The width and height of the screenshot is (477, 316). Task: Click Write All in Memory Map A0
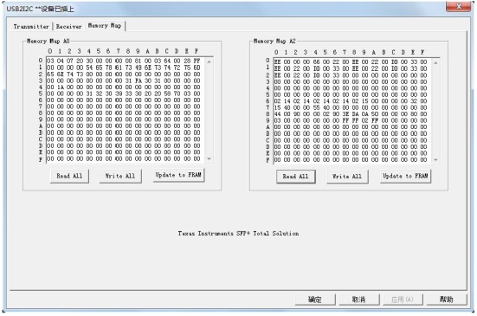click(x=120, y=176)
